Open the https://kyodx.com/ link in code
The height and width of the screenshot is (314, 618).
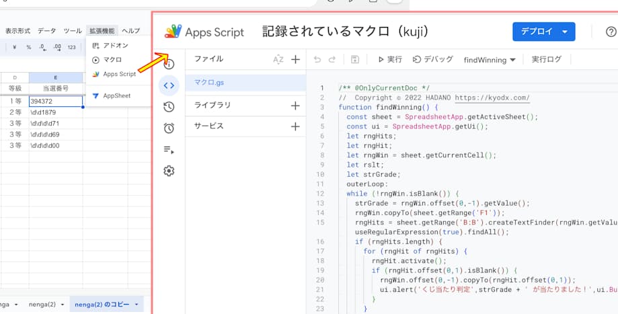pyautogui.click(x=492, y=97)
